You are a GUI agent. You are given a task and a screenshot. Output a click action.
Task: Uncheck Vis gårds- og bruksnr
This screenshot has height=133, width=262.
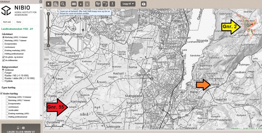click(x=3, y=57)
